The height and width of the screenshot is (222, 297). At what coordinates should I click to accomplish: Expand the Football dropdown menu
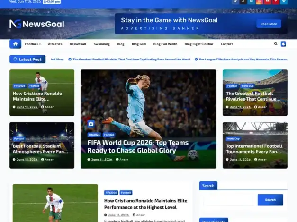tap(33, 44)
